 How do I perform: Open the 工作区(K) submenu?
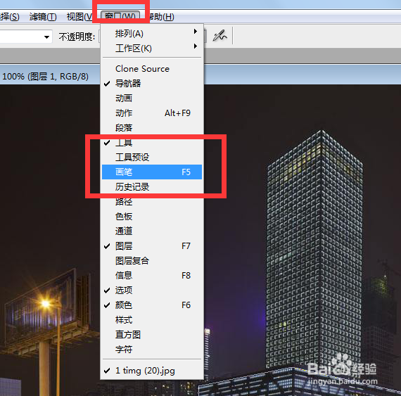click(x=152, y=48)
